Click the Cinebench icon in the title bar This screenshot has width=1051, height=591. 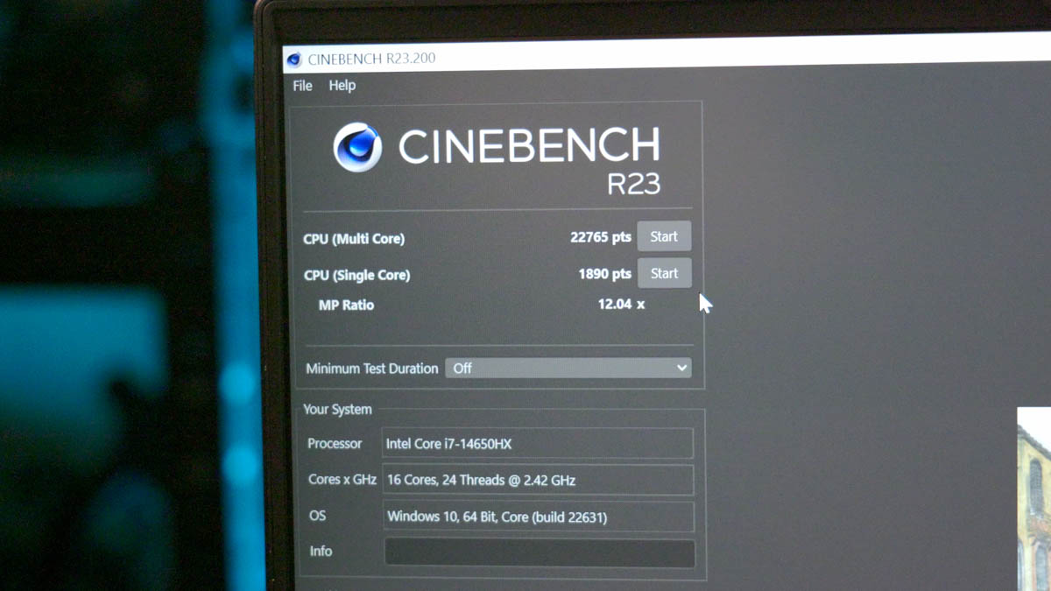click(294, 60)
